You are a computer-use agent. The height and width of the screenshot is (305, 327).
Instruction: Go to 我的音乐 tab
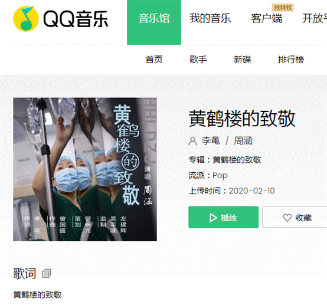[x=210, y=18]
